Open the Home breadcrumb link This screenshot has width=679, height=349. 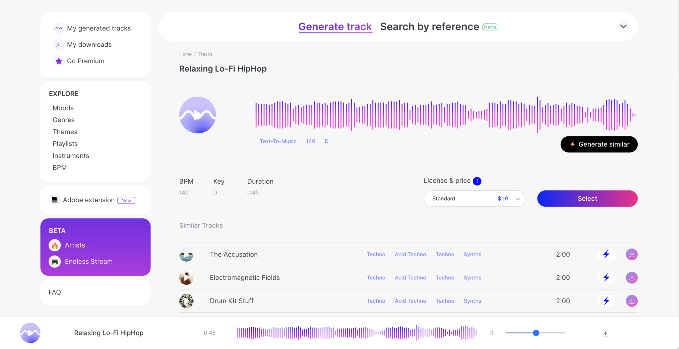pyautogui.click(x=185, y=54)
